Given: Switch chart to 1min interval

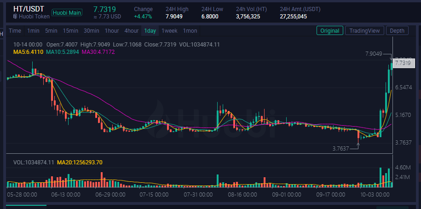Looking at the screenshot, I should tap(33, 31).
